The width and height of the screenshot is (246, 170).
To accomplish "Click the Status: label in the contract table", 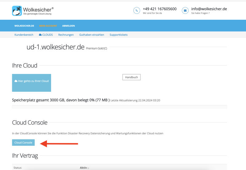I will (x=18, y=168).
